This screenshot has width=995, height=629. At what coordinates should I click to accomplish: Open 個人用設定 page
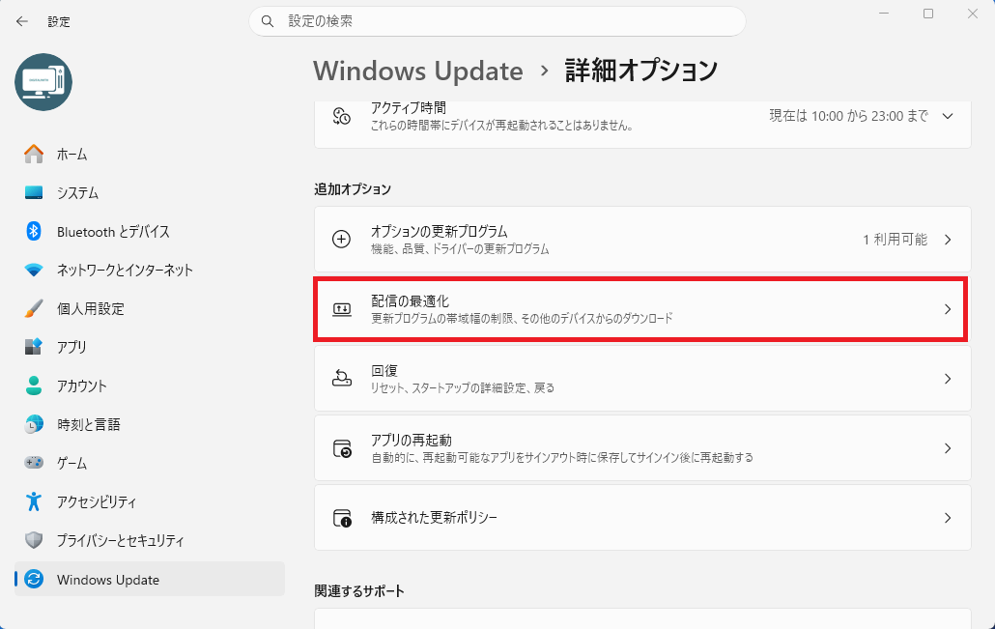coord(150,308)
